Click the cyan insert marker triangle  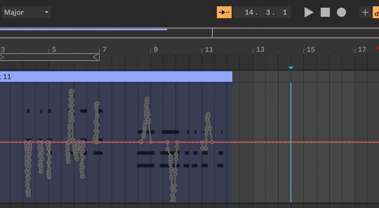click(x=291, y=68)
